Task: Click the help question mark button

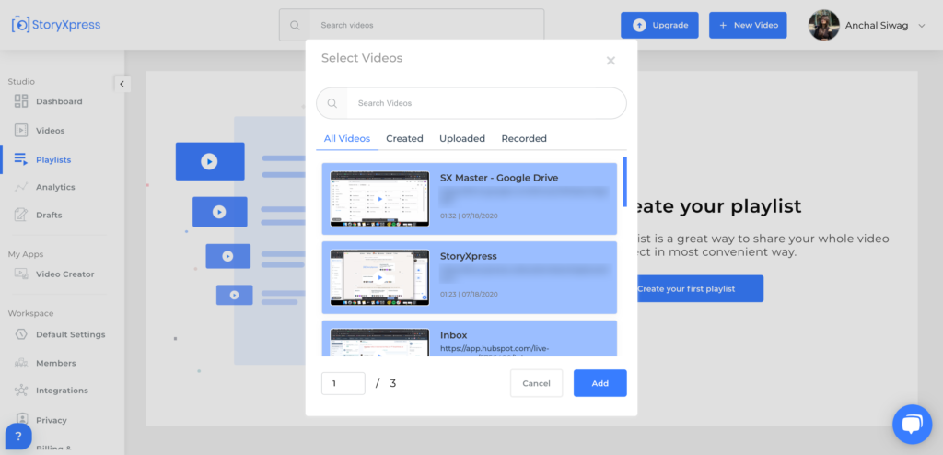Action: [18, 437]
